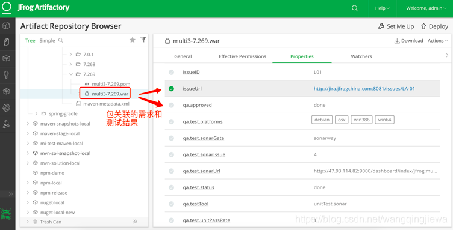Select npm-release repository

54,193
